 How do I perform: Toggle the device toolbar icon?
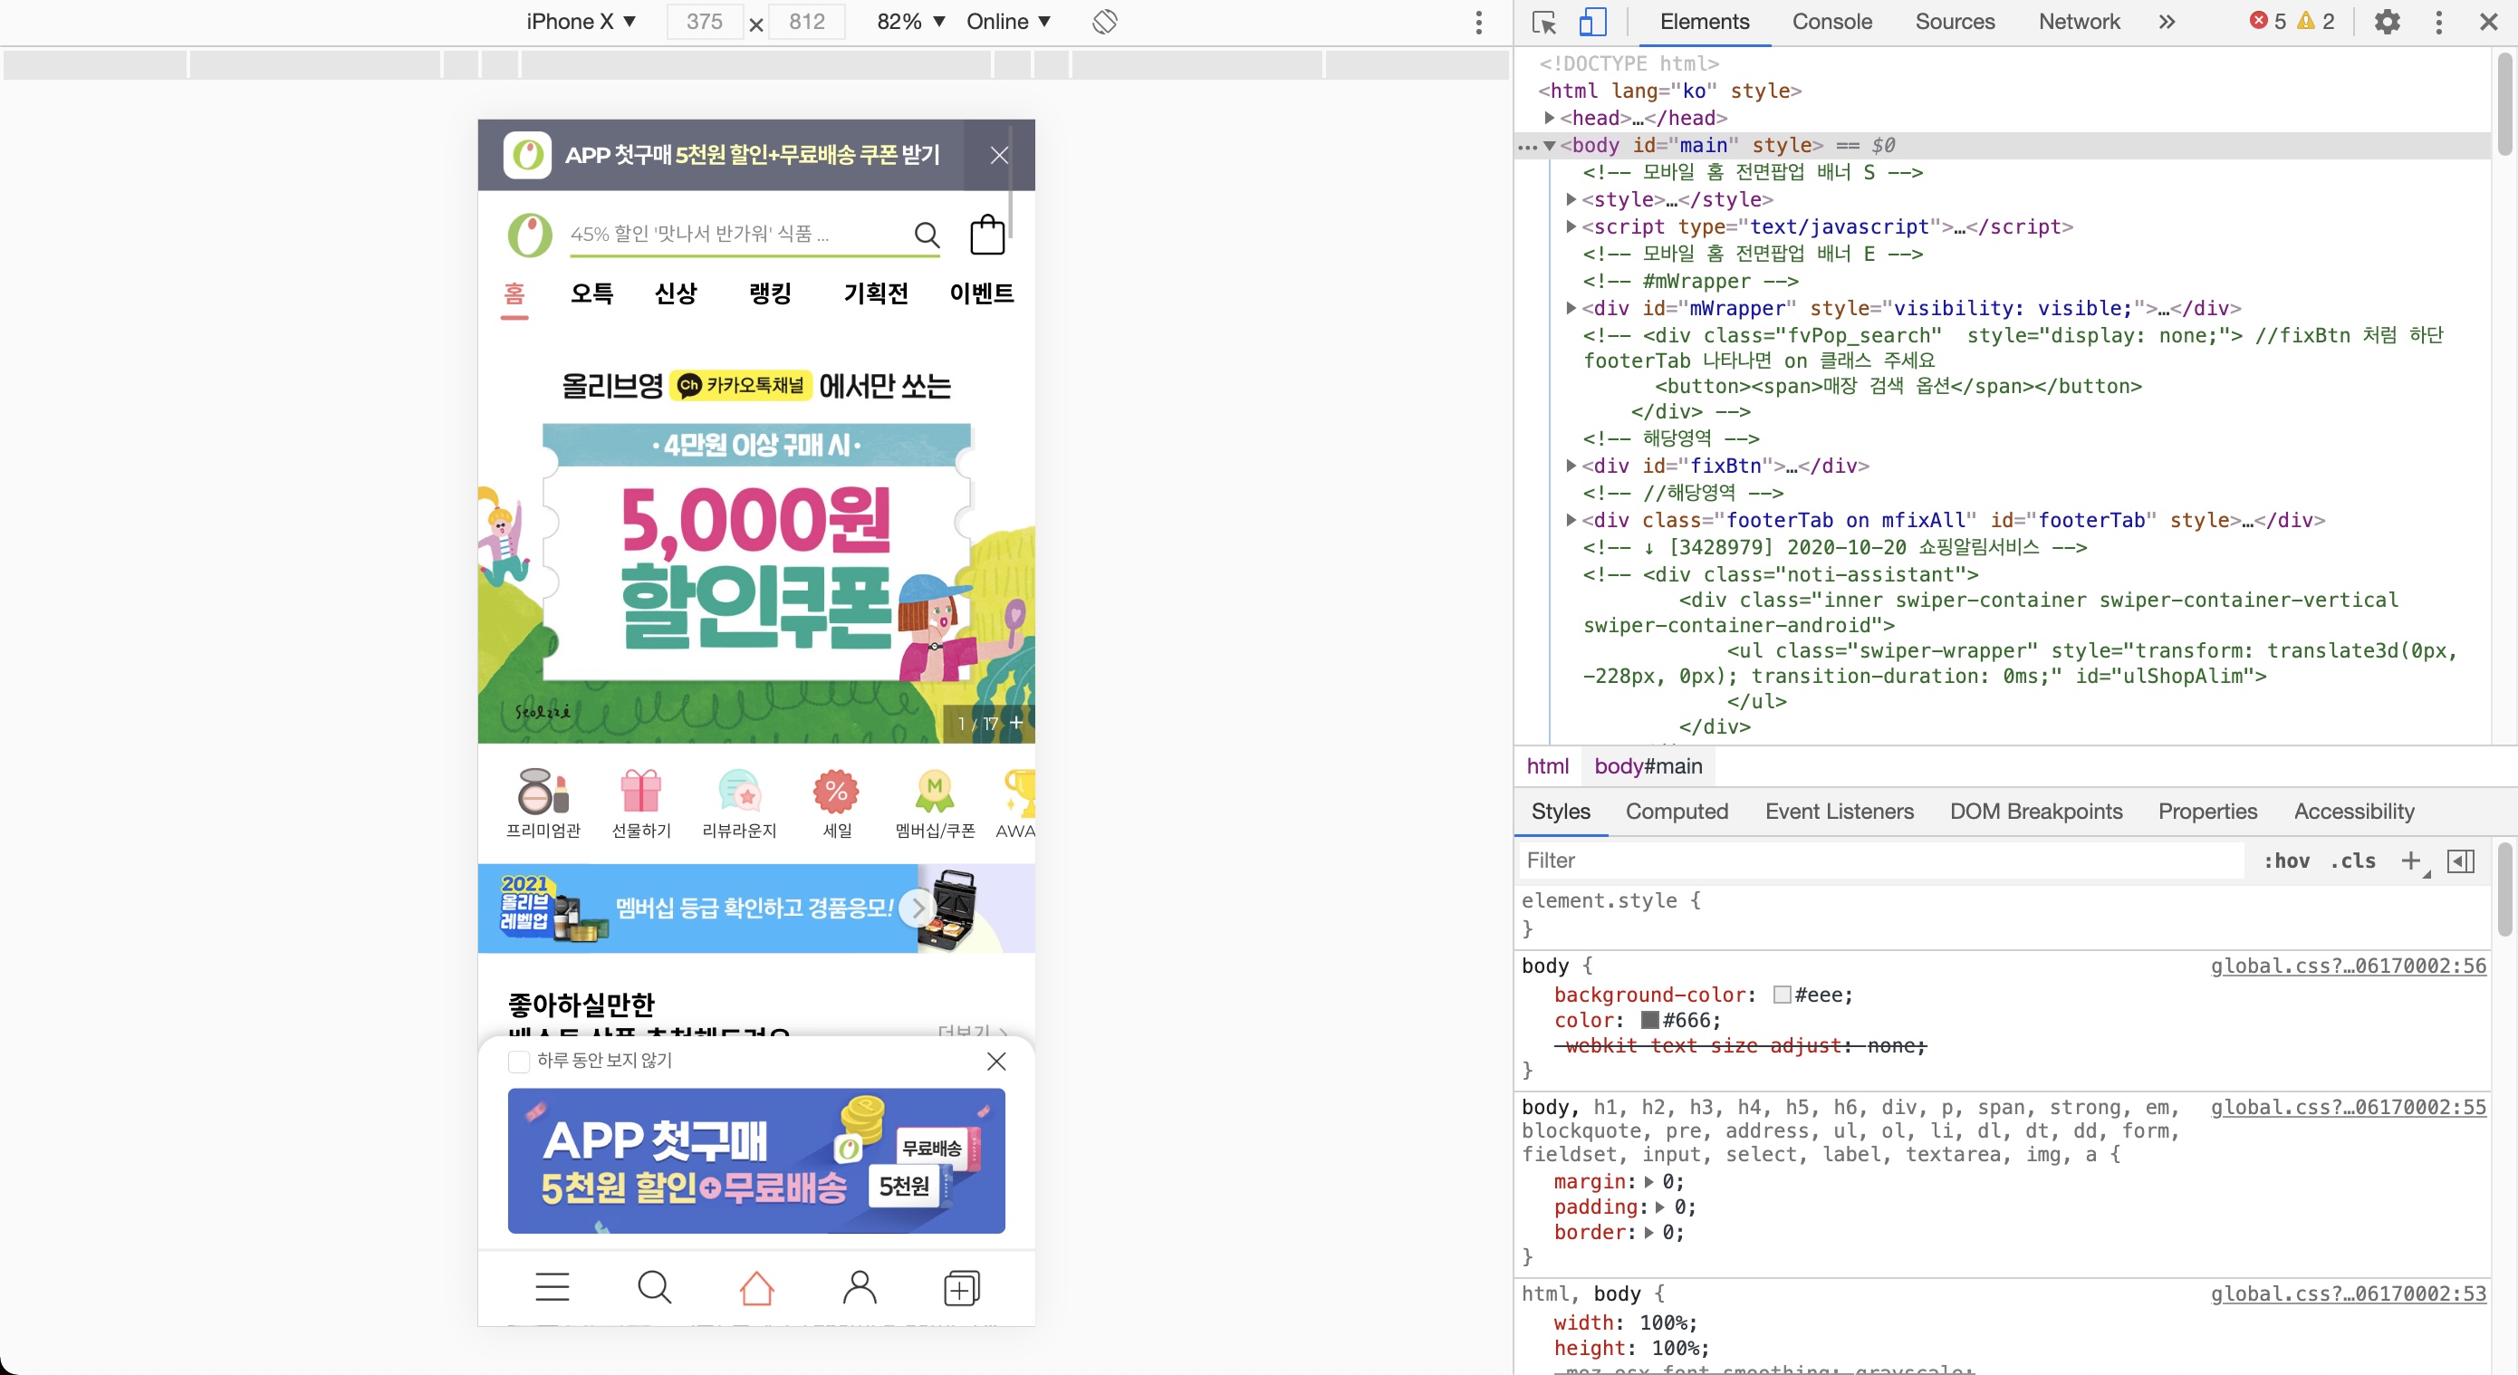coord(1592,22)
